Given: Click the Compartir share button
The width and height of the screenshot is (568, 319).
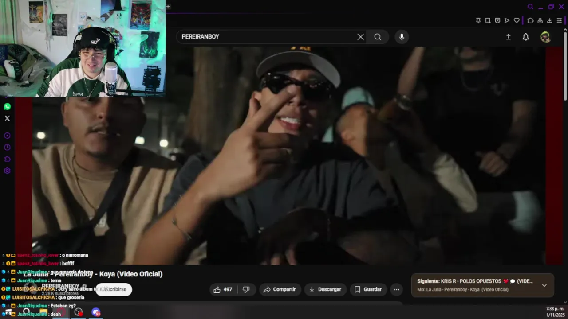Looking at the screenshot, I should point(280,289).
